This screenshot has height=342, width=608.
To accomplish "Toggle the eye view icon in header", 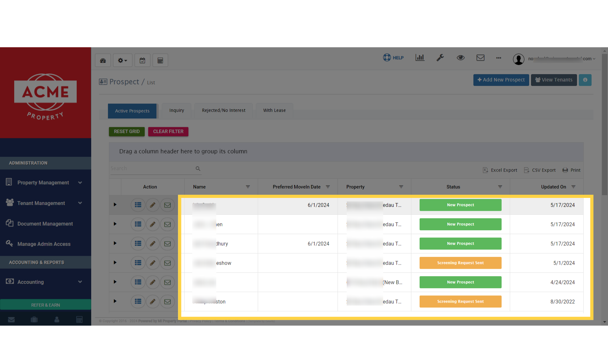I will [460, 58].
